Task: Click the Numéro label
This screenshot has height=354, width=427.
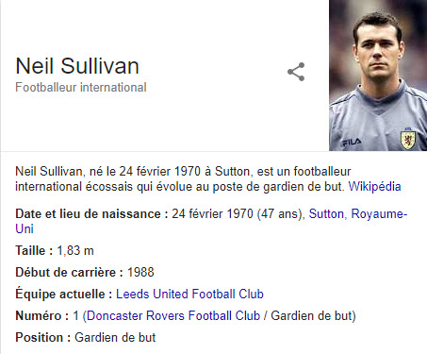Action: pyautogui.click(x=42, y=315)
